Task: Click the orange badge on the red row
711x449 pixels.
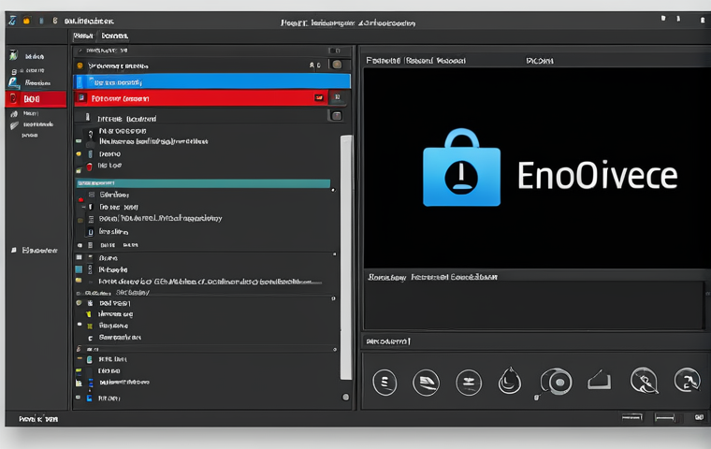Action: (x=319, y=97)
